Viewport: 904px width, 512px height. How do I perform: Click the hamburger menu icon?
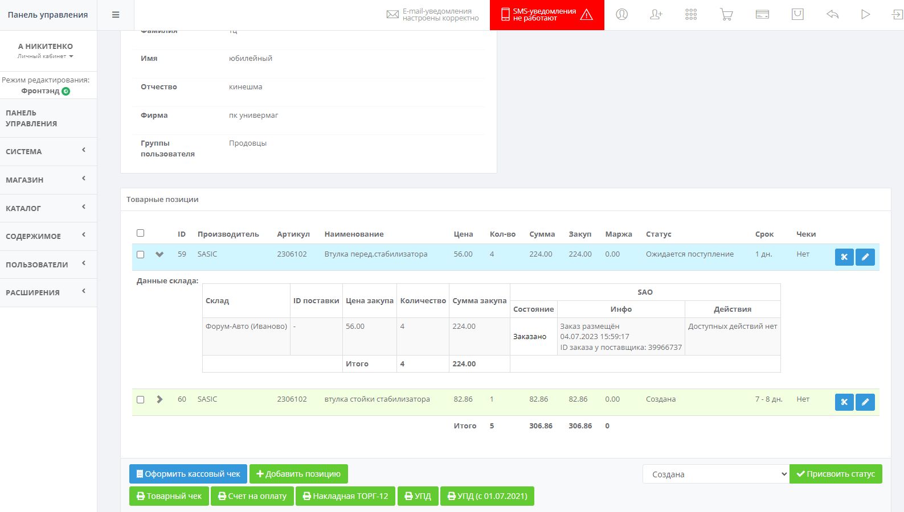pyautogui.click(x=116, y=15)
